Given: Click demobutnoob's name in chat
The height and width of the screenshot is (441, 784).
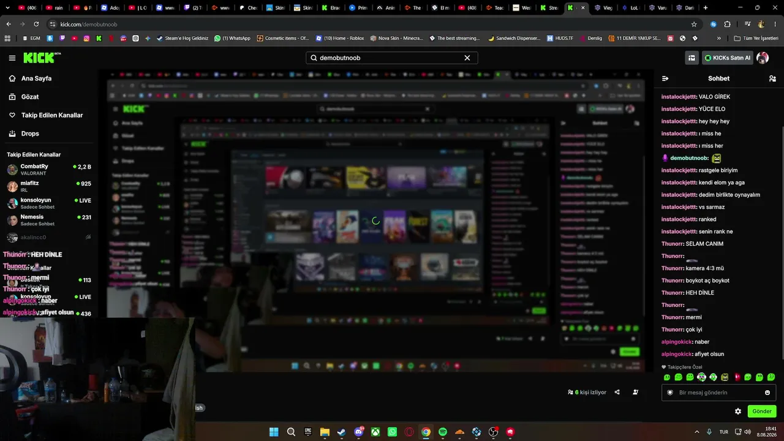Looking at the screenshot, I should (x=689, y=158).
